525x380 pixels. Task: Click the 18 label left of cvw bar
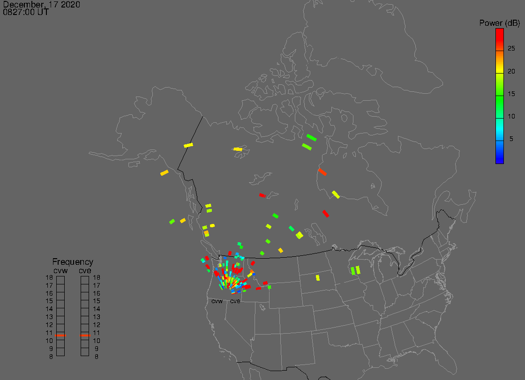tap(49, 277)
